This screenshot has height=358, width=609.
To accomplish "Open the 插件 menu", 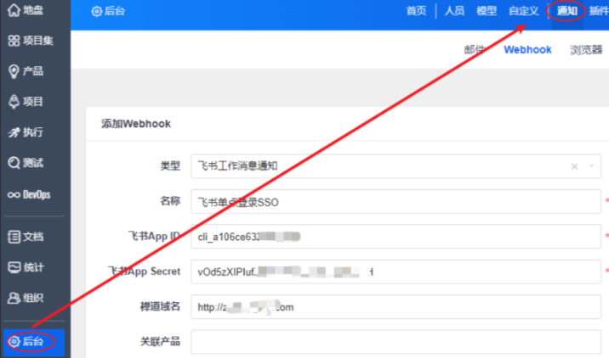I will click(599, 11).
